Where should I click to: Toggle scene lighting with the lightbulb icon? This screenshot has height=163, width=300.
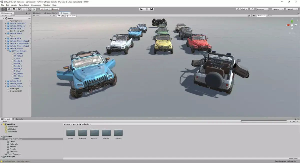pyautogui.click(x=59, y=16)
